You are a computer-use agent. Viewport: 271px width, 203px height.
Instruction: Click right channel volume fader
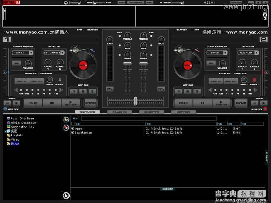(x=143, y=63)
